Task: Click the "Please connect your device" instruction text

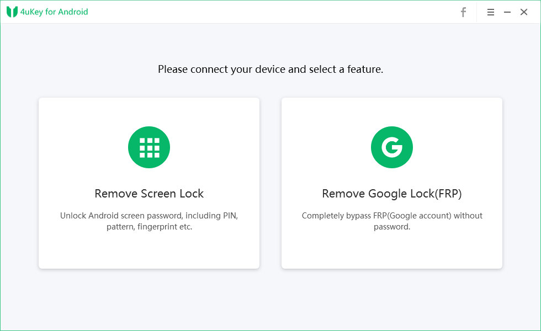Action: tap(270, 70)
